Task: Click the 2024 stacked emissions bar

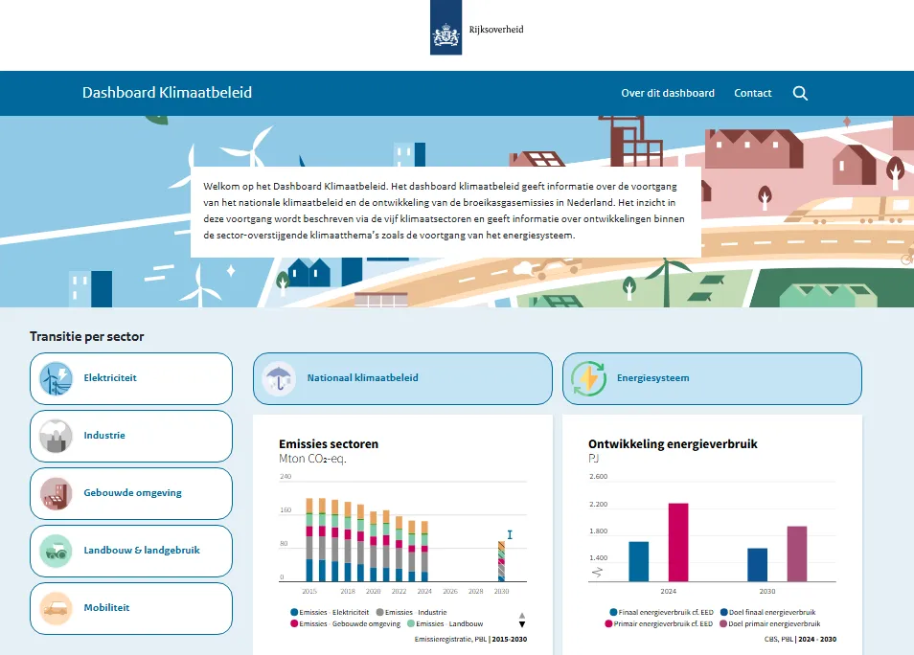Action: point(425,552)
